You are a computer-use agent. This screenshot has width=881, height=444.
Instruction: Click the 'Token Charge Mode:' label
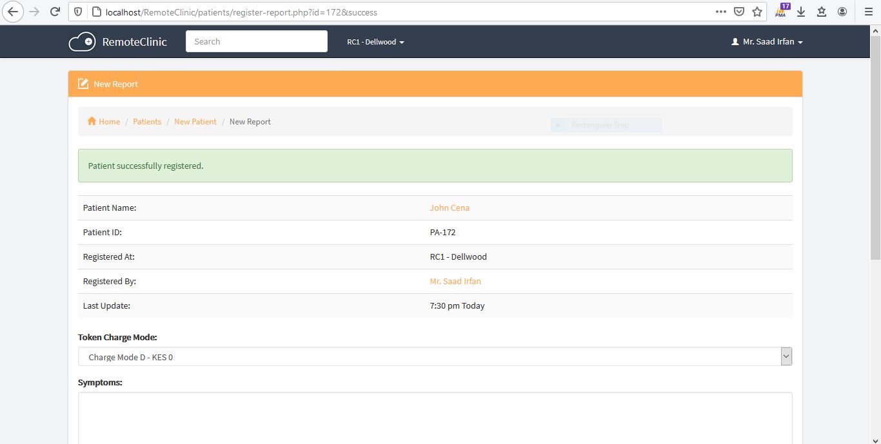click(117, 337)
